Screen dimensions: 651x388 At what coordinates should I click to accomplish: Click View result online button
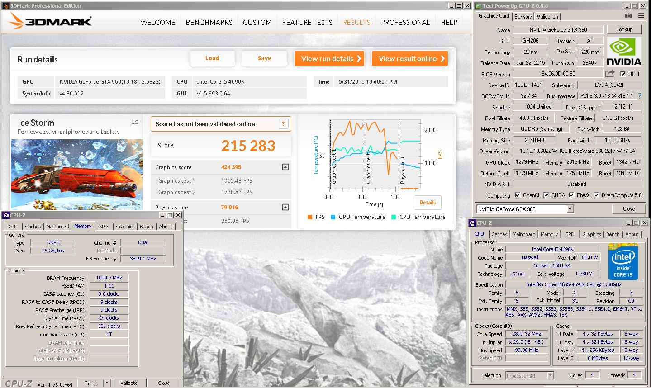click(x=410, y=58)
